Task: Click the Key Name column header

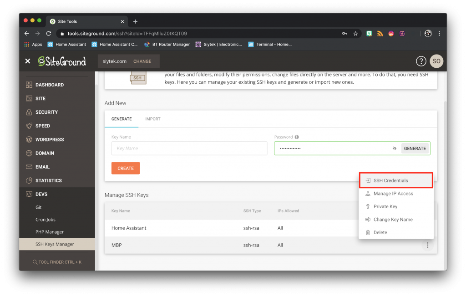Action: (121, 211)
